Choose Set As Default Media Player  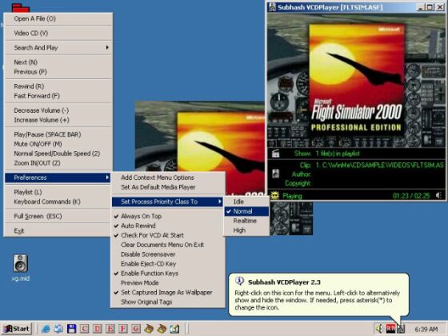click(x=168, y=187)
